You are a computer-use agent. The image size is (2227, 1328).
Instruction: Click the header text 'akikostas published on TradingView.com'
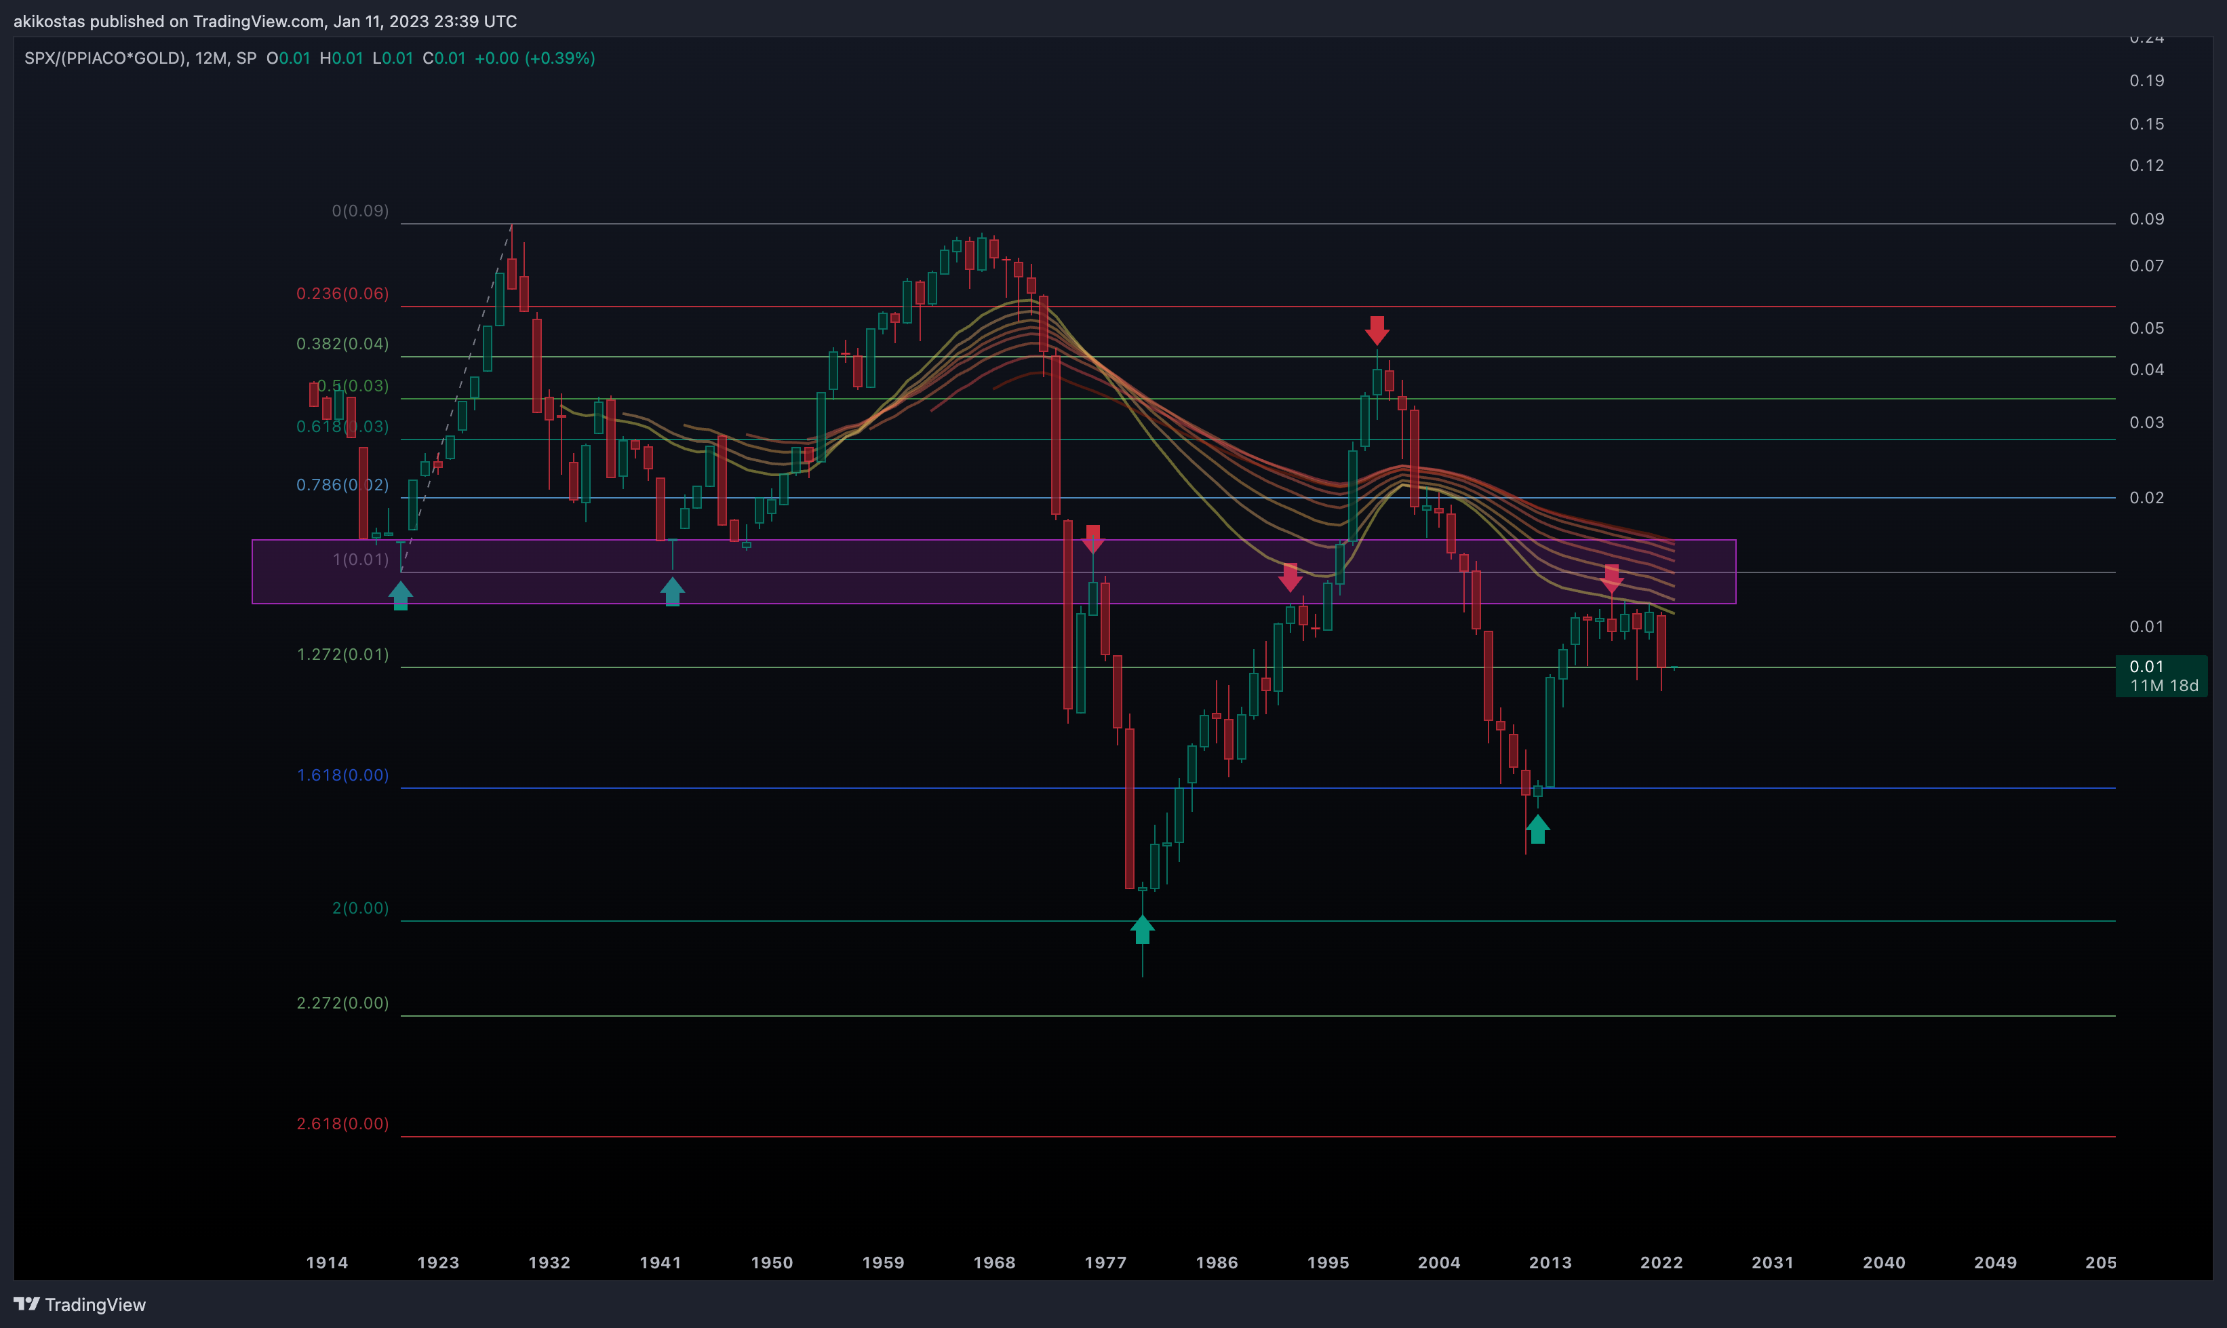coord(169,20)
